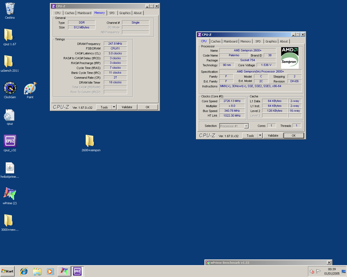Click the network tray icon
The image size is (347, 277).
coord(344,271)
